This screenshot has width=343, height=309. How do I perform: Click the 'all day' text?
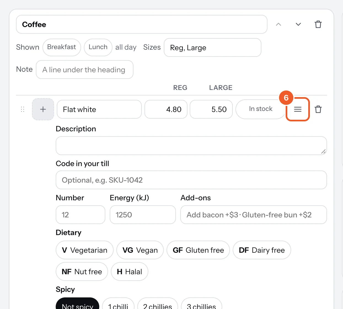(126, 47)
